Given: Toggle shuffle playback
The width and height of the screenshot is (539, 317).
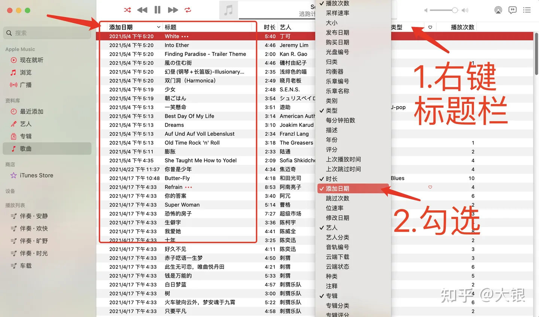Looking at the screenshot, I should 128,10.
